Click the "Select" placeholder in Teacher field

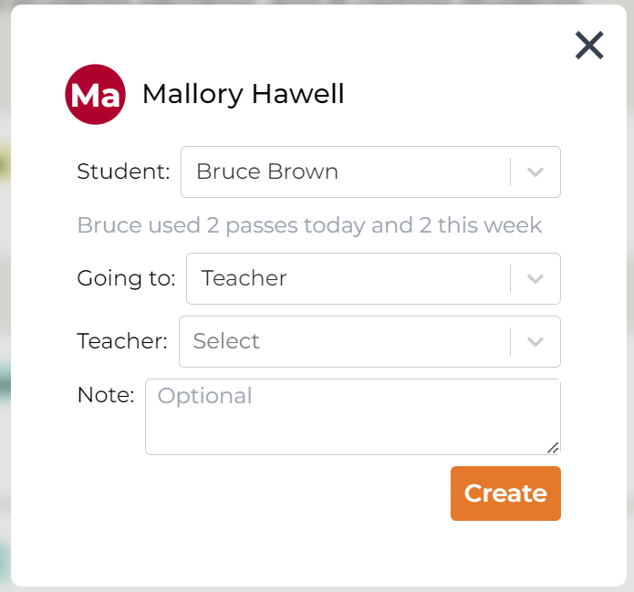click(x=226, y=341)
